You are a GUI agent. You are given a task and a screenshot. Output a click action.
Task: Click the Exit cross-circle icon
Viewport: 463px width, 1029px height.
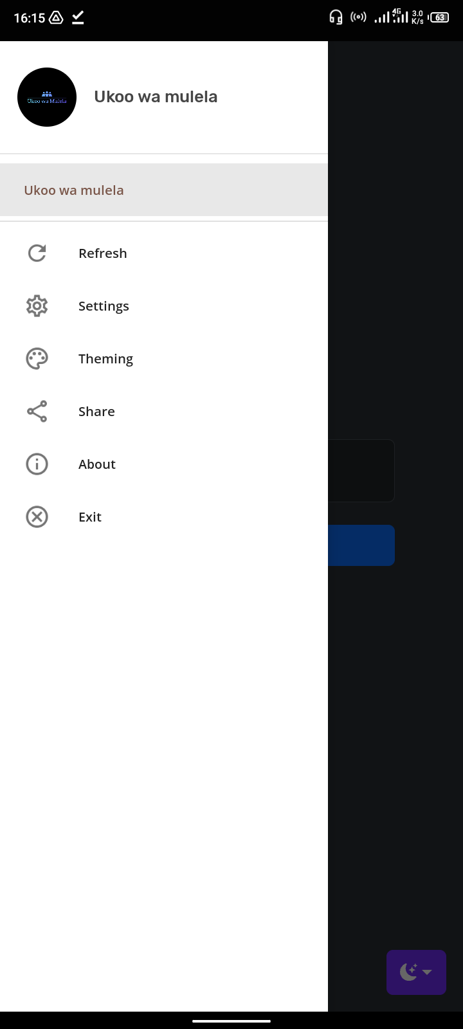click(37, 517)
